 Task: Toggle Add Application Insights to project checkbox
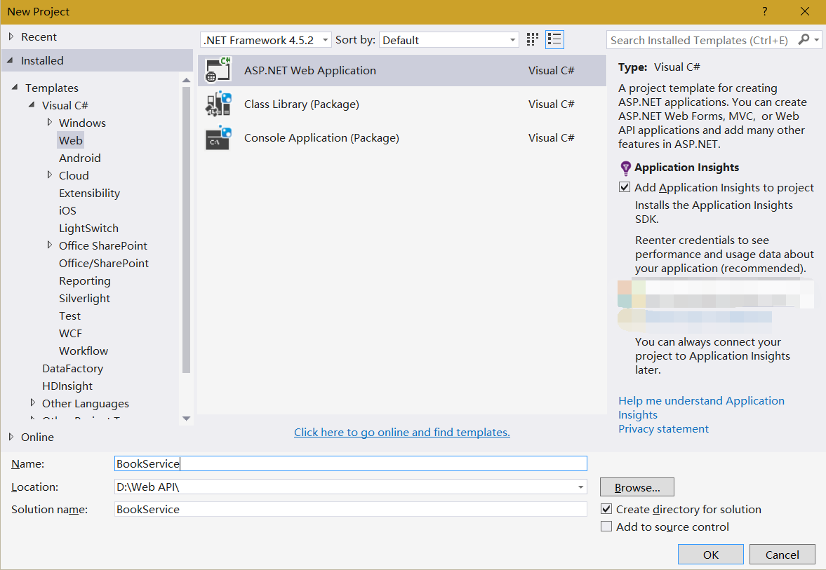[625, 187]
